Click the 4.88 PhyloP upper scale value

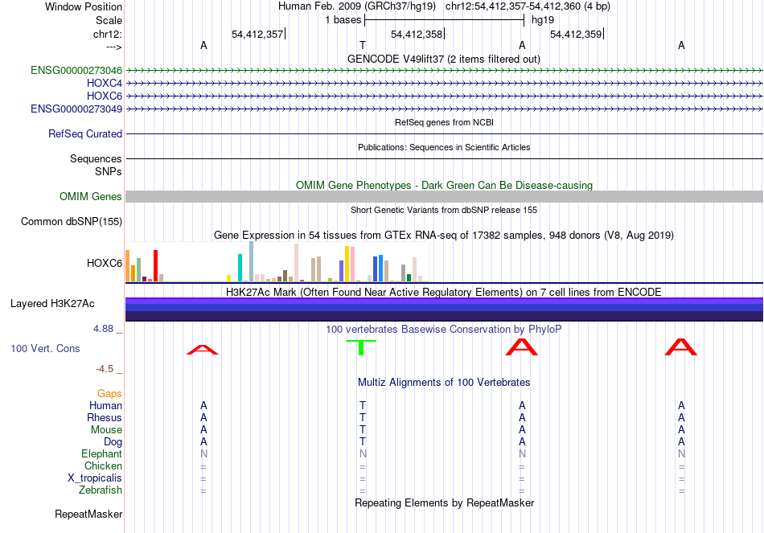pyautogui.click(x=103, y=328)
